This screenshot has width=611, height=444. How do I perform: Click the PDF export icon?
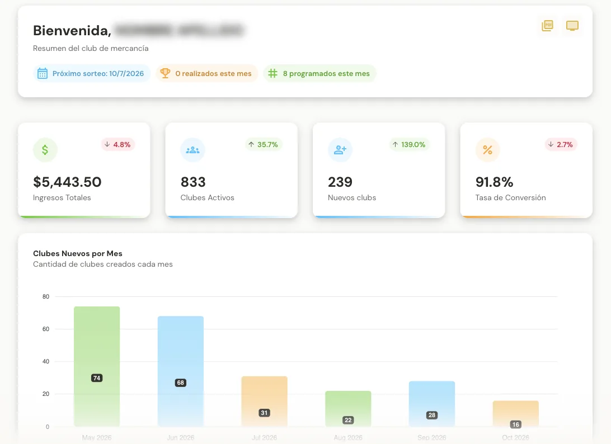[x=547, y=26]
